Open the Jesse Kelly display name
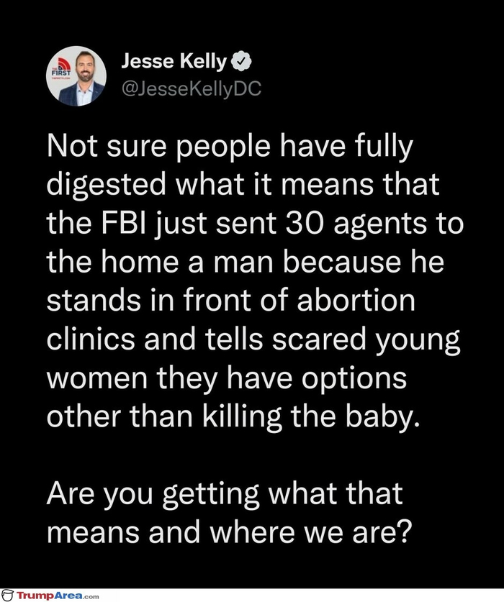This screenshot has height=602, width=504. (174, 63)
